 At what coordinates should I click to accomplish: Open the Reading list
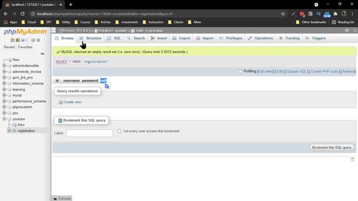tap(343, 22)
